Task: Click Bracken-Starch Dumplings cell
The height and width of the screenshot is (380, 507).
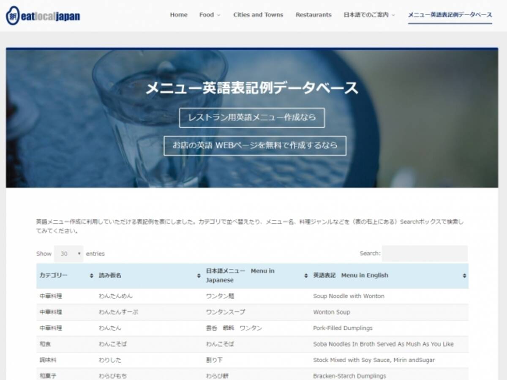Action: click(349, 376)
